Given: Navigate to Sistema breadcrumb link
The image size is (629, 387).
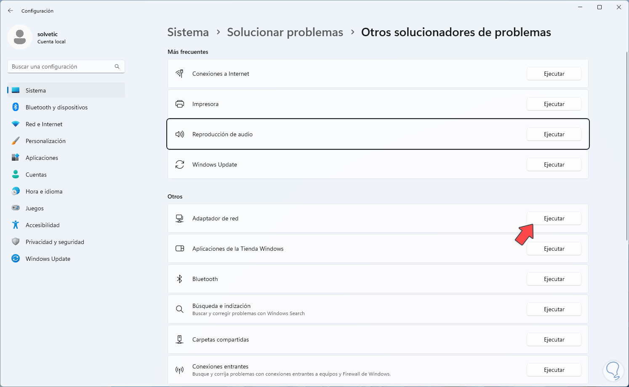Looking at the screenshot, I should (188, 32).
